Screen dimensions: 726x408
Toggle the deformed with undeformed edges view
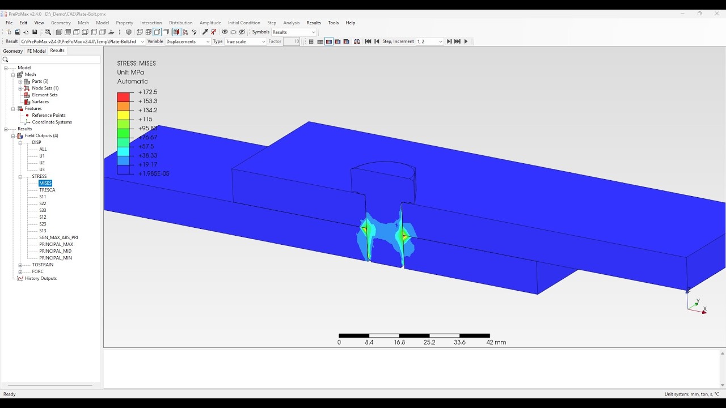(337, 41)
